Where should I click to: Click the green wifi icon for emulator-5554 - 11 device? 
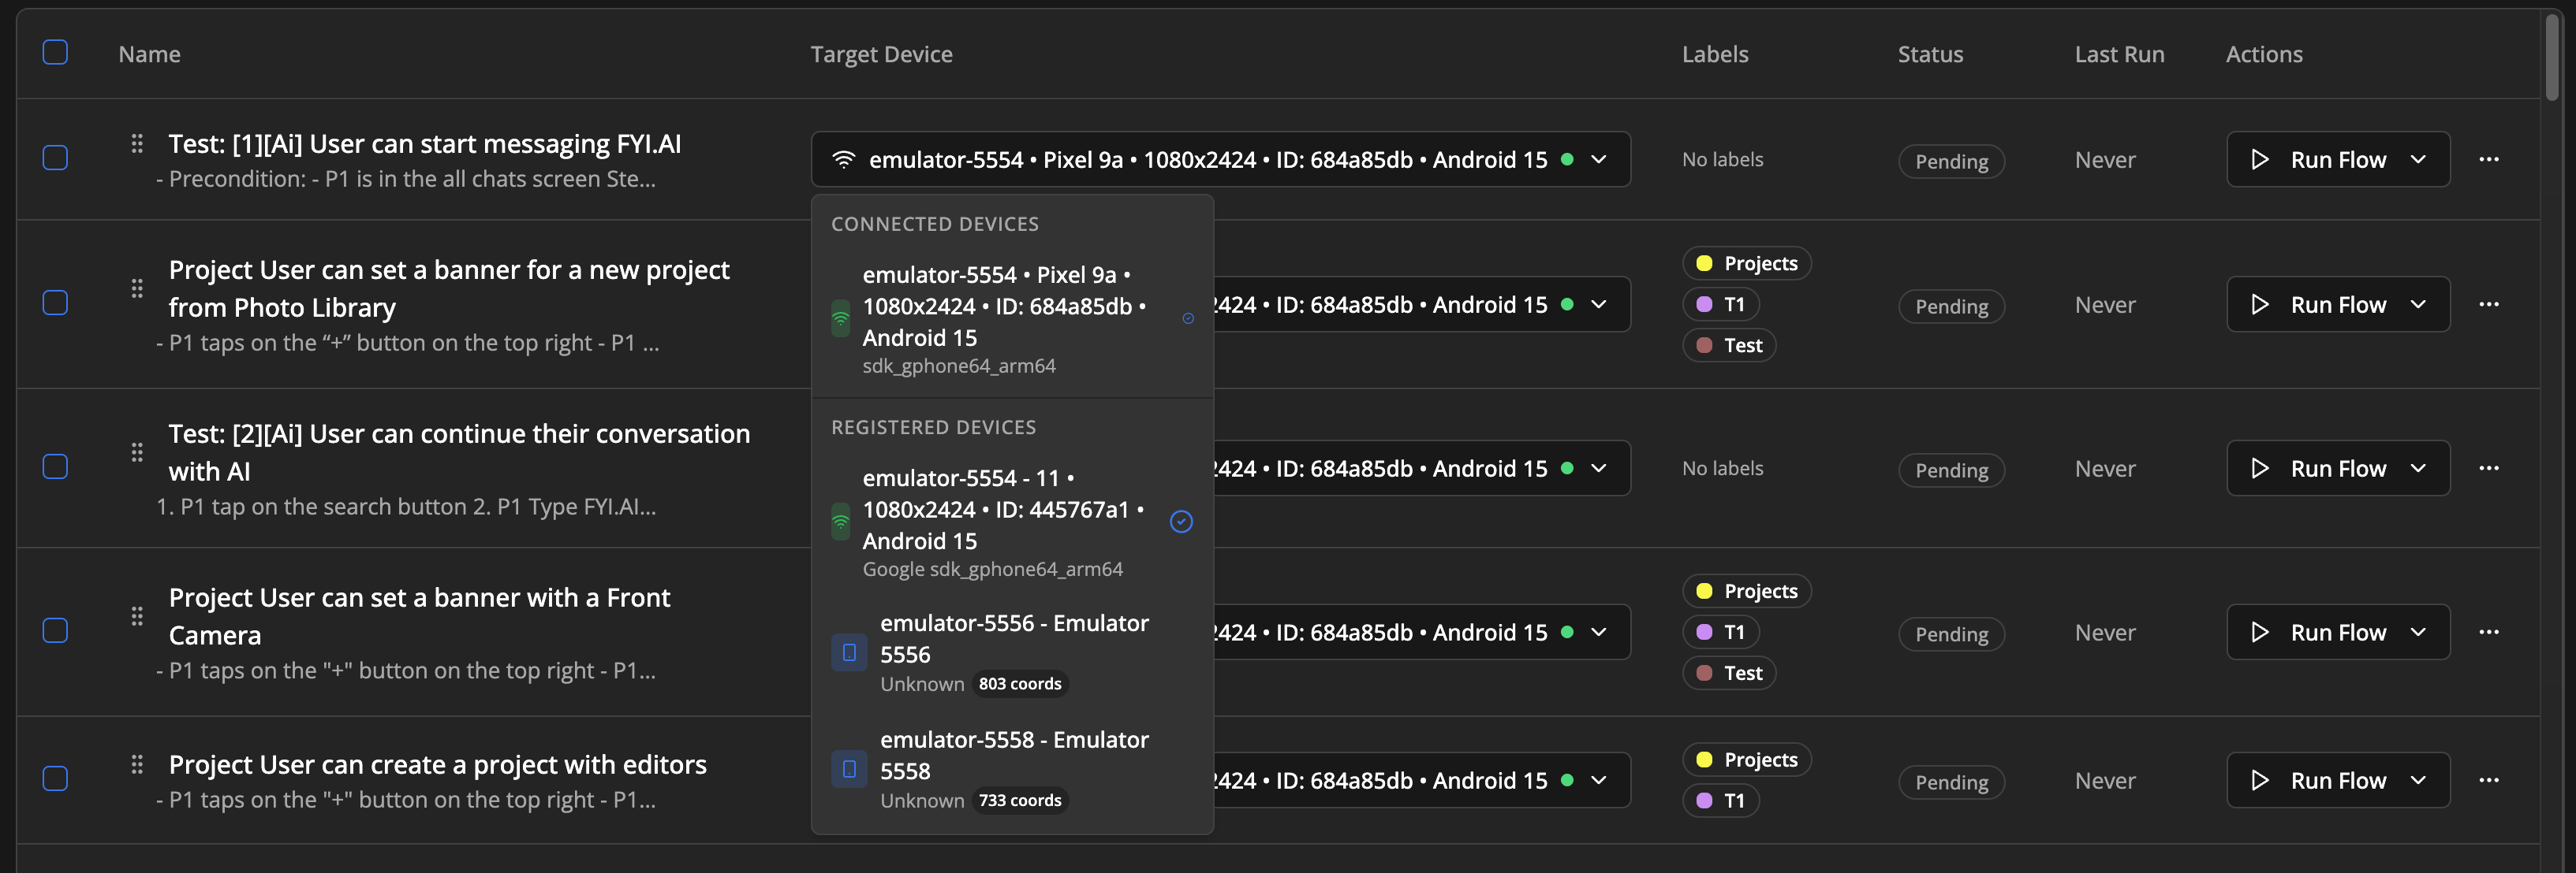[x=841, y=522]
